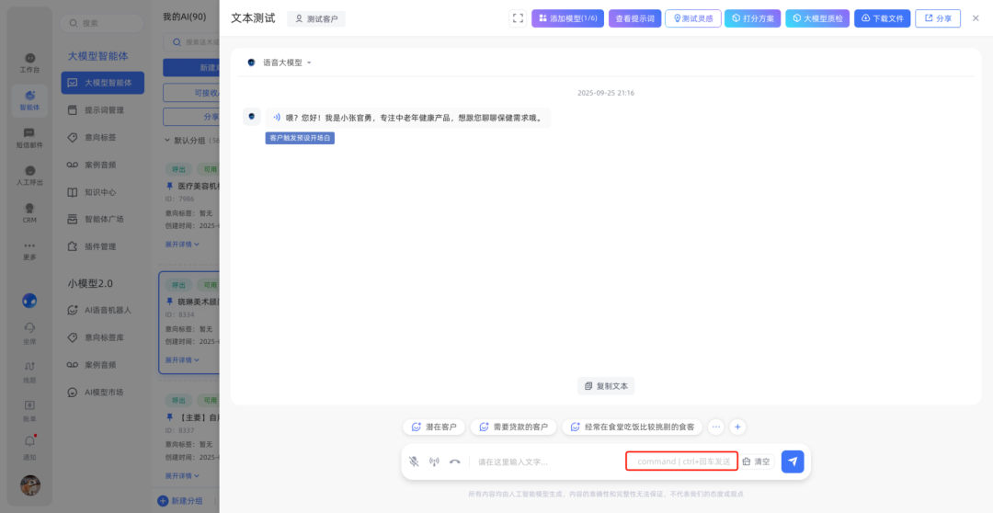Toggle the voice broadcast signal icon
993x513 pixels.
point(434,462)
